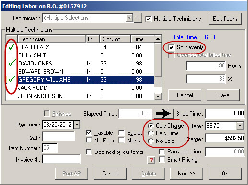Click the Edit Techs button

click(225, 19)
